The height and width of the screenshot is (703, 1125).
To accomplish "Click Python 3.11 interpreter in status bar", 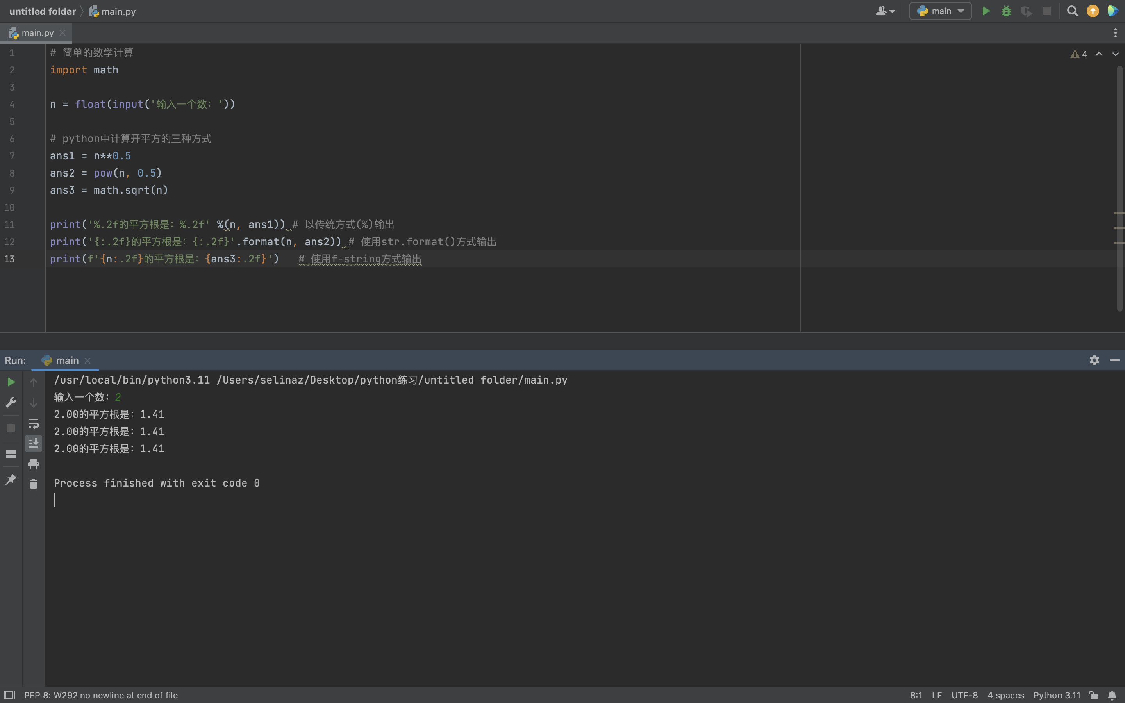I will pos(1056,695).
